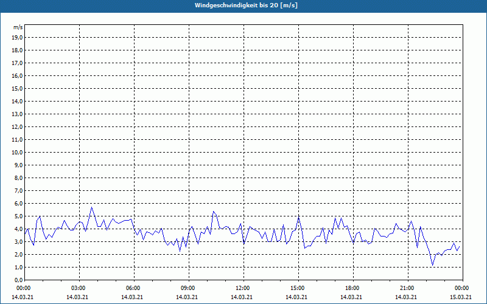Screen dimensions: 487x304
Task: Select the "m/s" unit label on the axis
Action: tap(18, 27)
